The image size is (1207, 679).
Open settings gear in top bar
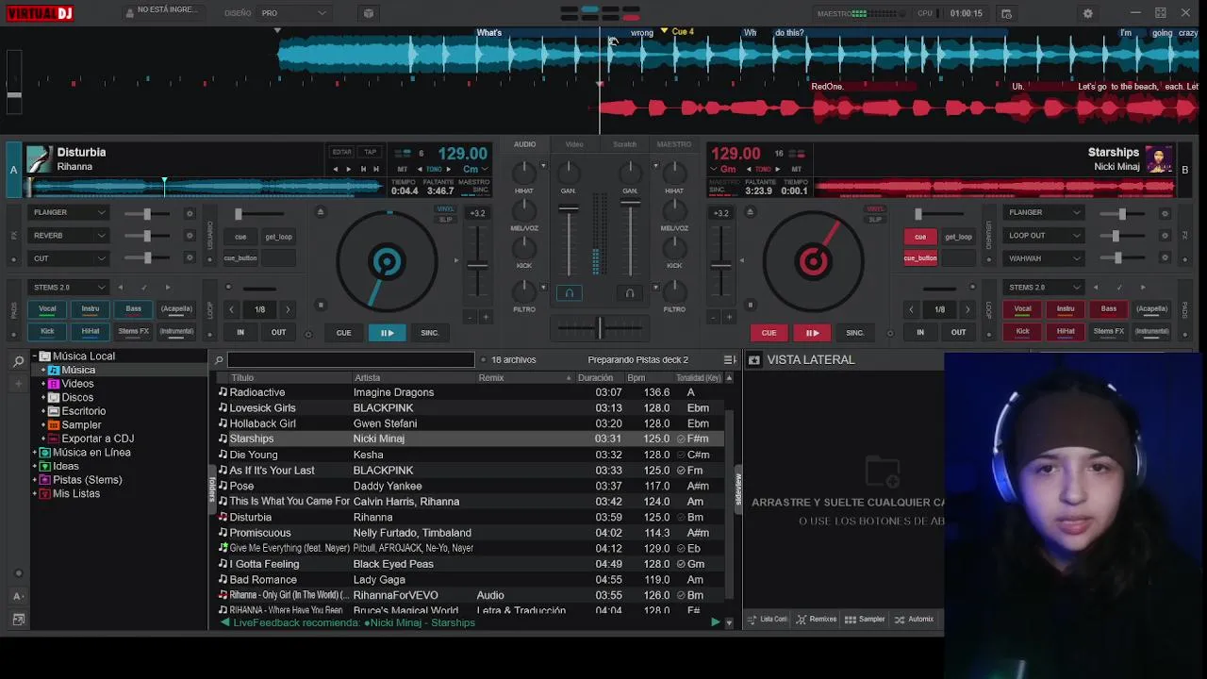[x=1087, y=13]
